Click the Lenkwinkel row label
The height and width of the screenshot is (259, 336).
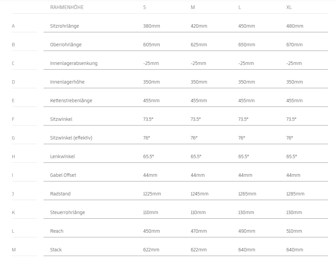point(63,156)
